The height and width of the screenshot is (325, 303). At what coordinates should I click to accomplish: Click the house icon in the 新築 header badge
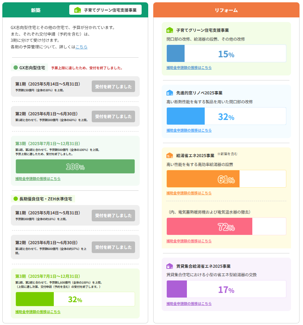(x=77, y=10)
